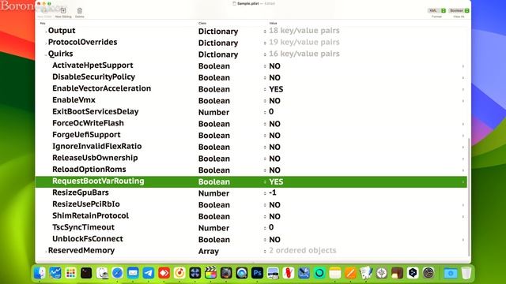506x284 pixels.
Task: Launch Photoshop from the Dock
Action: (x=257, y=273)
